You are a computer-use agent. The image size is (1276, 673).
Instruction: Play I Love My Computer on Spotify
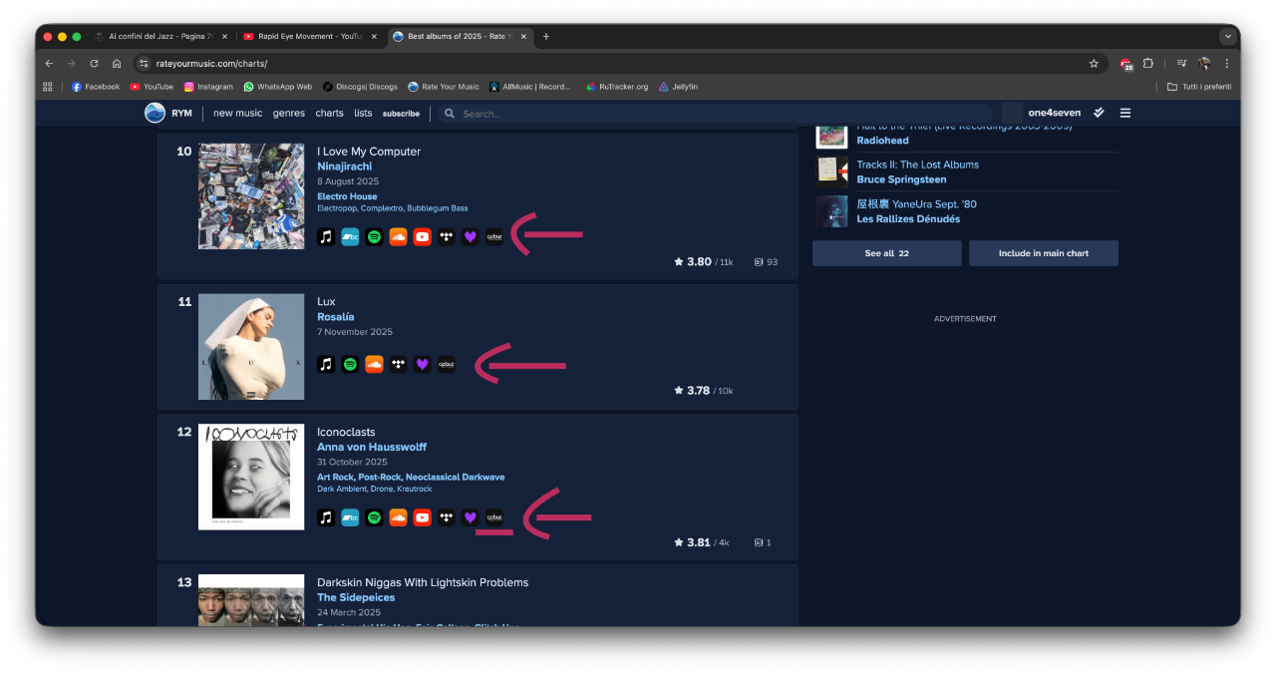coord(374,237)
